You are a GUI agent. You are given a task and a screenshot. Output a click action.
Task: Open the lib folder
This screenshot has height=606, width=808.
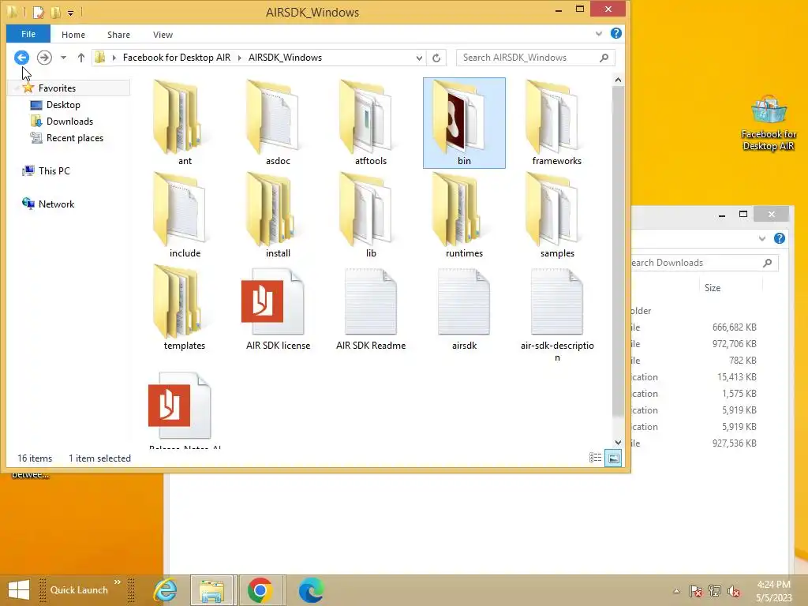tap(371, 215)
